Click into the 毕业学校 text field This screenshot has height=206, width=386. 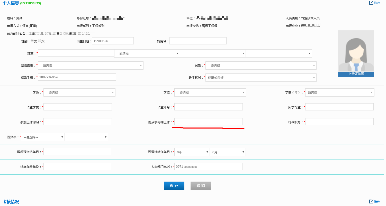pyautogui.click(x=78, y=107)
